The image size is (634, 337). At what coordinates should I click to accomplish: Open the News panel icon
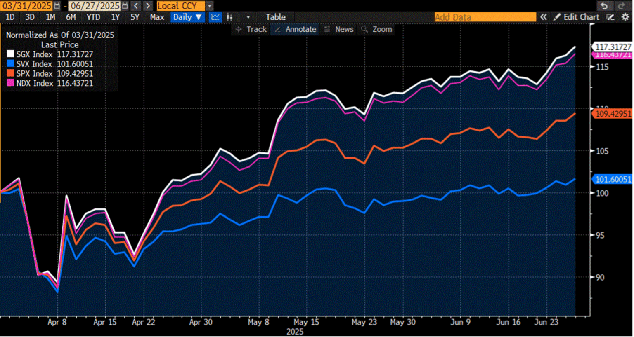[338, 29]
